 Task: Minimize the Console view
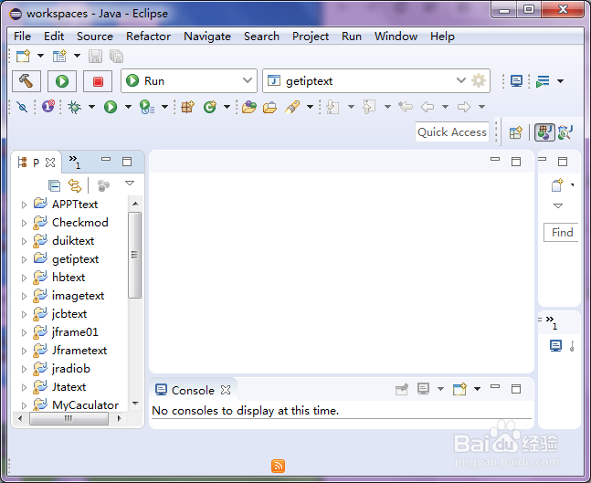(x=495, y=386)
